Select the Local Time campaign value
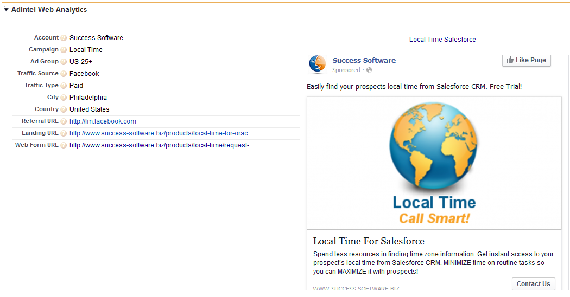This screenshot has width=570, height=297. click(x=86, y=50)
